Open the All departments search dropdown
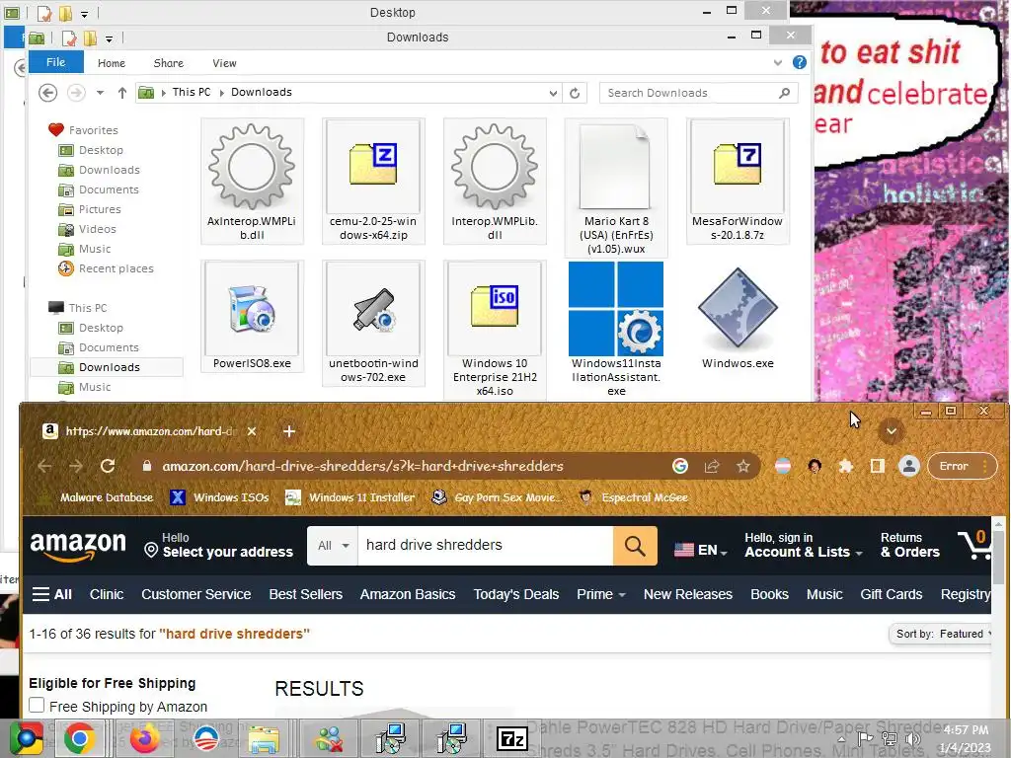This screenshot has width=1011, height=758. point(333,546)
